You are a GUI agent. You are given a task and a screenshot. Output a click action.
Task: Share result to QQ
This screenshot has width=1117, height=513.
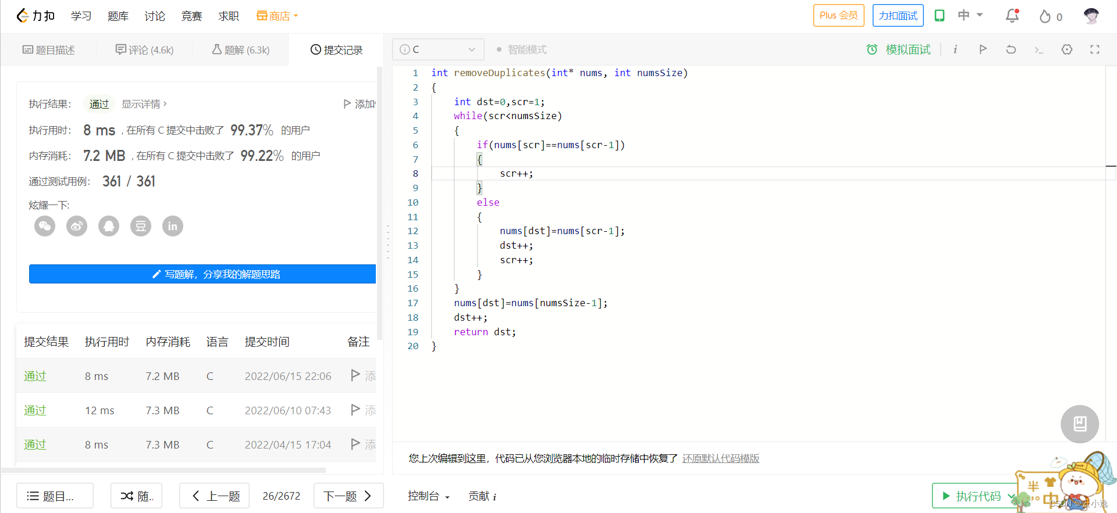tap(109, 226)
